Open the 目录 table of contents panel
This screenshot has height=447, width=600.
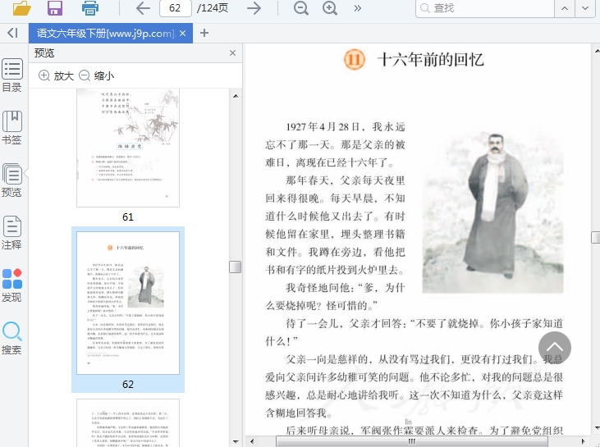12,76
